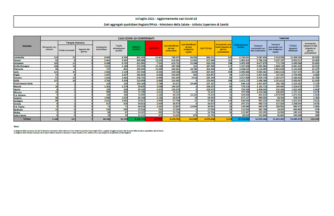Viewport: 334px width, 216px height.
Task: Click the Note label below the table
Action: coord(16,127)
